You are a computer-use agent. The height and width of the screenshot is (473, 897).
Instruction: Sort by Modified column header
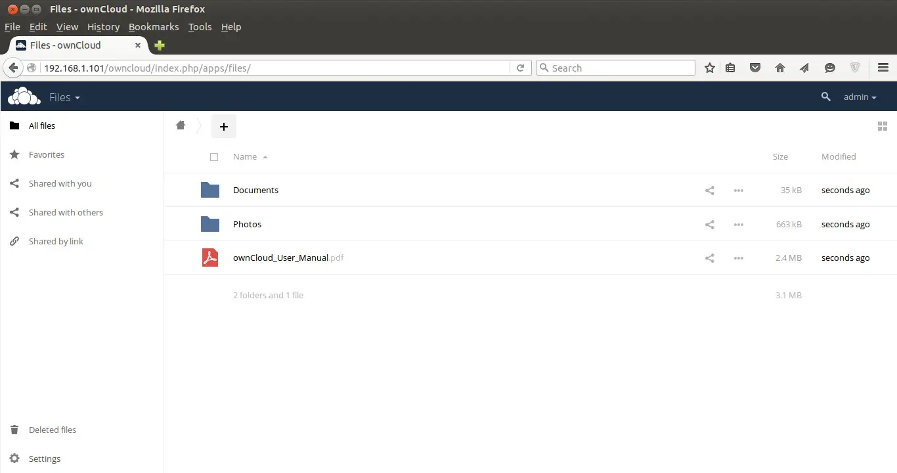839,156
